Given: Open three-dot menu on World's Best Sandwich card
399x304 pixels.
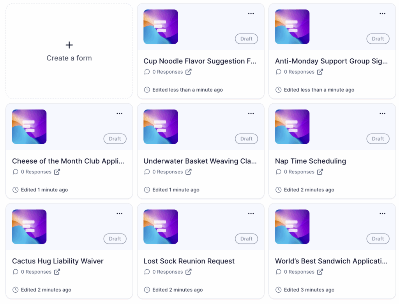Looking at the screenshot, I should 383,214.
